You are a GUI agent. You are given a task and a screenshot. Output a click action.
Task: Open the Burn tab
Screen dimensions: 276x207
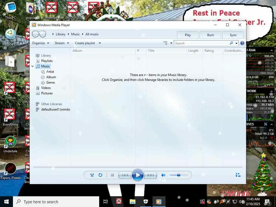point(211,35)
